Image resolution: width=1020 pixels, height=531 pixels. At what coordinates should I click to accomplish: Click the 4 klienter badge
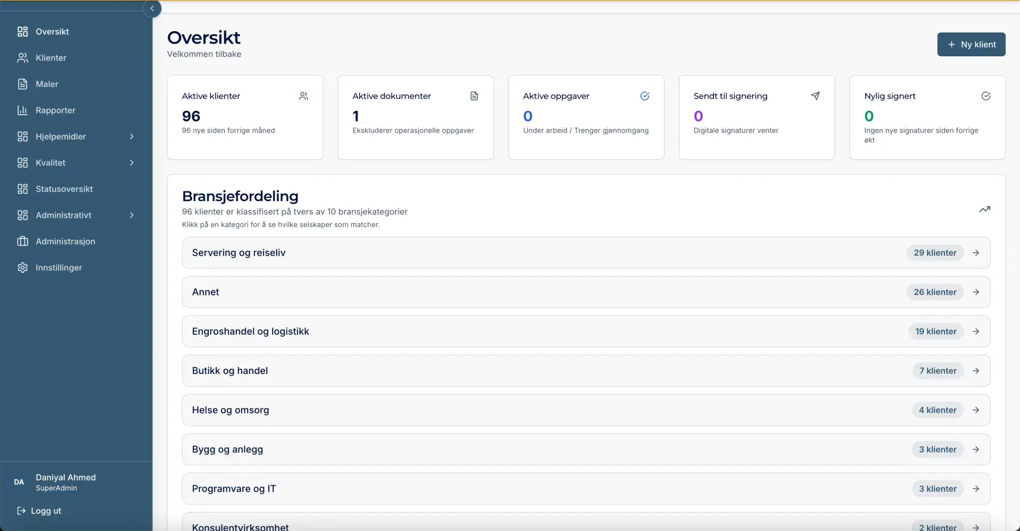pos(938,410)
